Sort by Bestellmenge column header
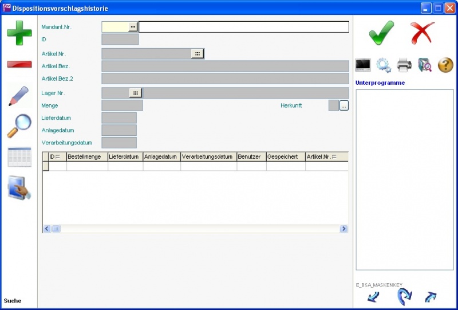 pos(87,156)
